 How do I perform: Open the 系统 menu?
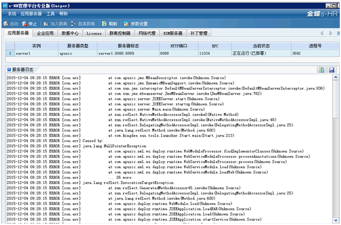point(12,13)
